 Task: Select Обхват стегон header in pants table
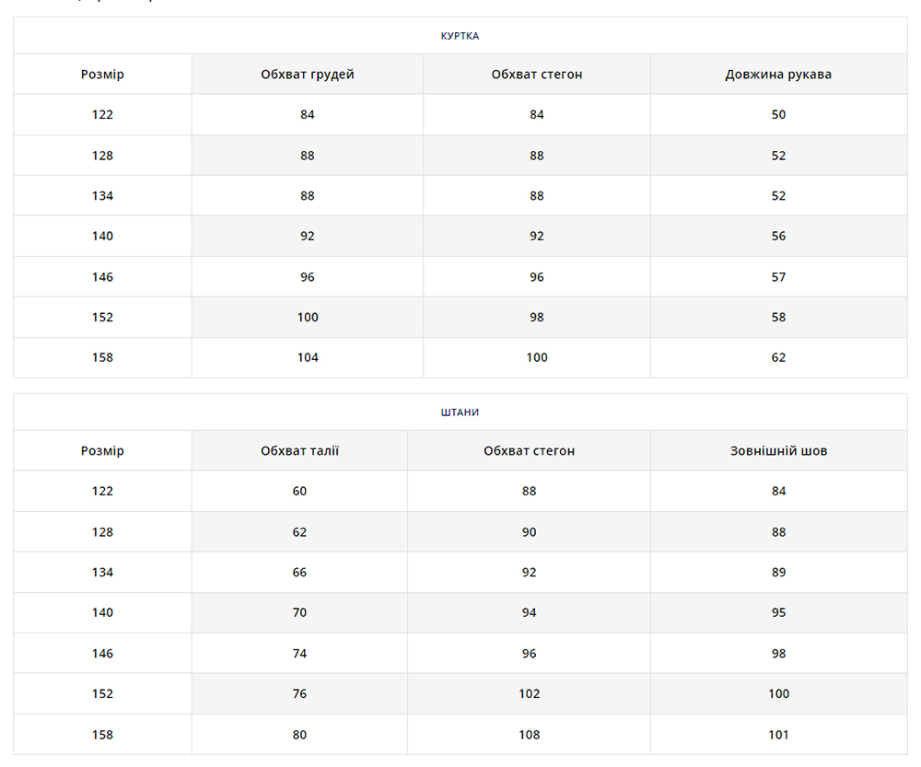529,451
